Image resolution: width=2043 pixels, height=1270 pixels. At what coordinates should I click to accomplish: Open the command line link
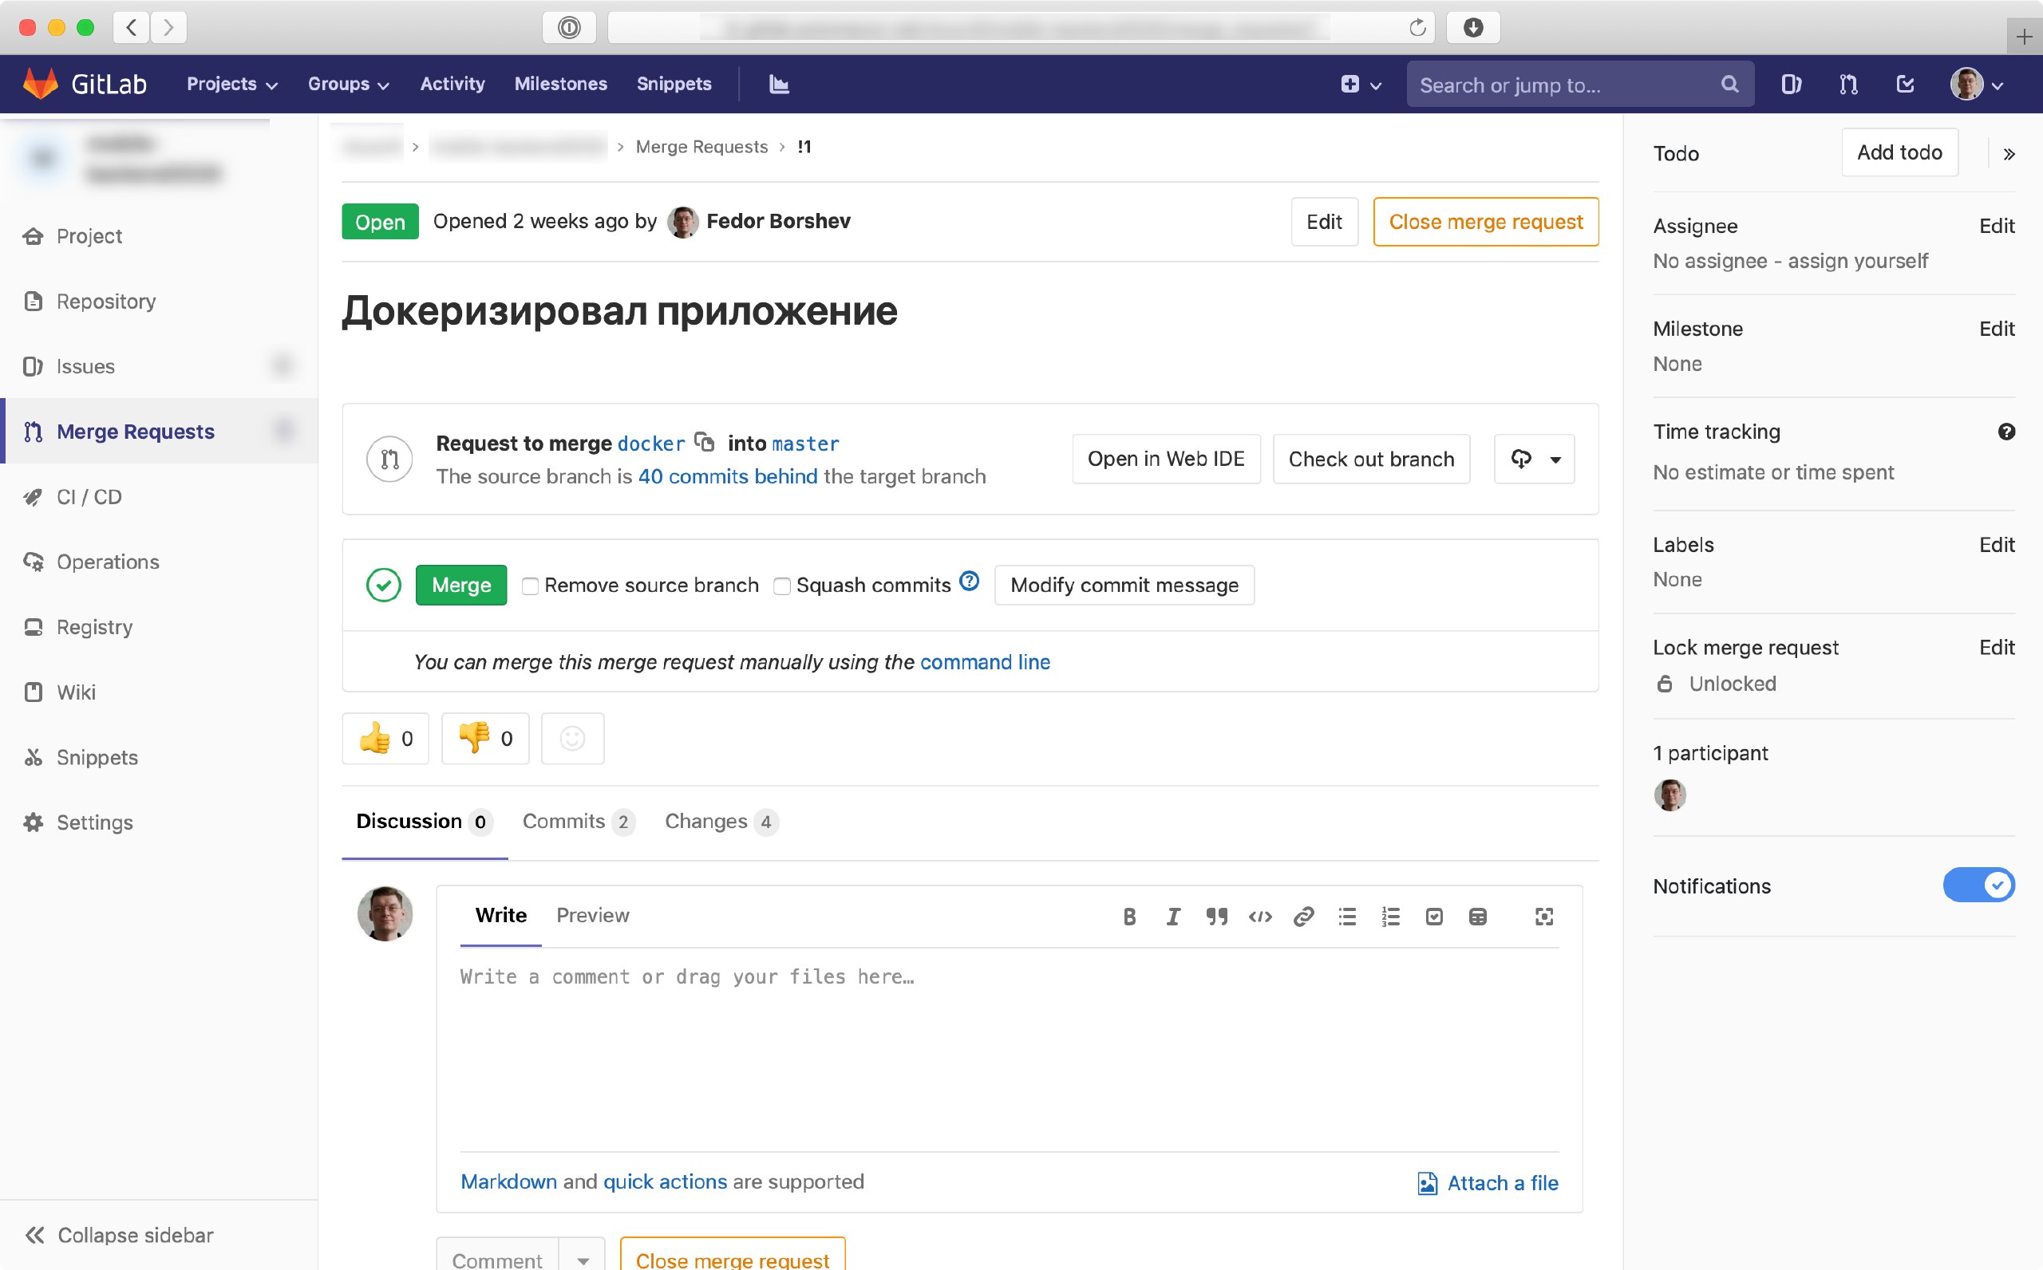coord(985,662)
